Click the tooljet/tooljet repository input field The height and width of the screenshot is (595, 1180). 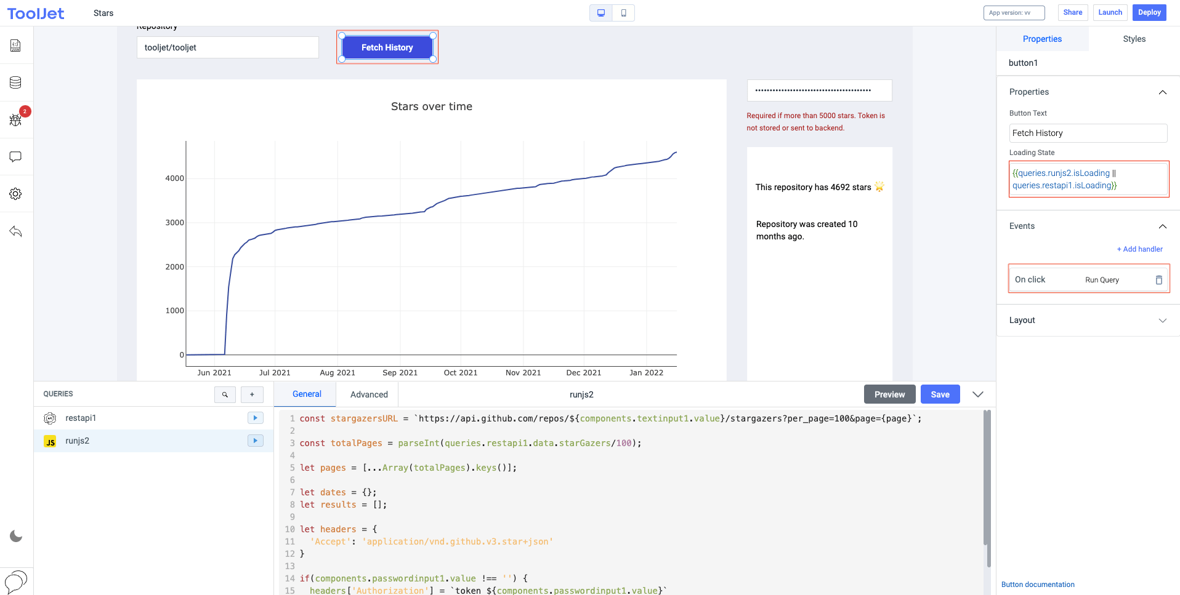[227, 47]
